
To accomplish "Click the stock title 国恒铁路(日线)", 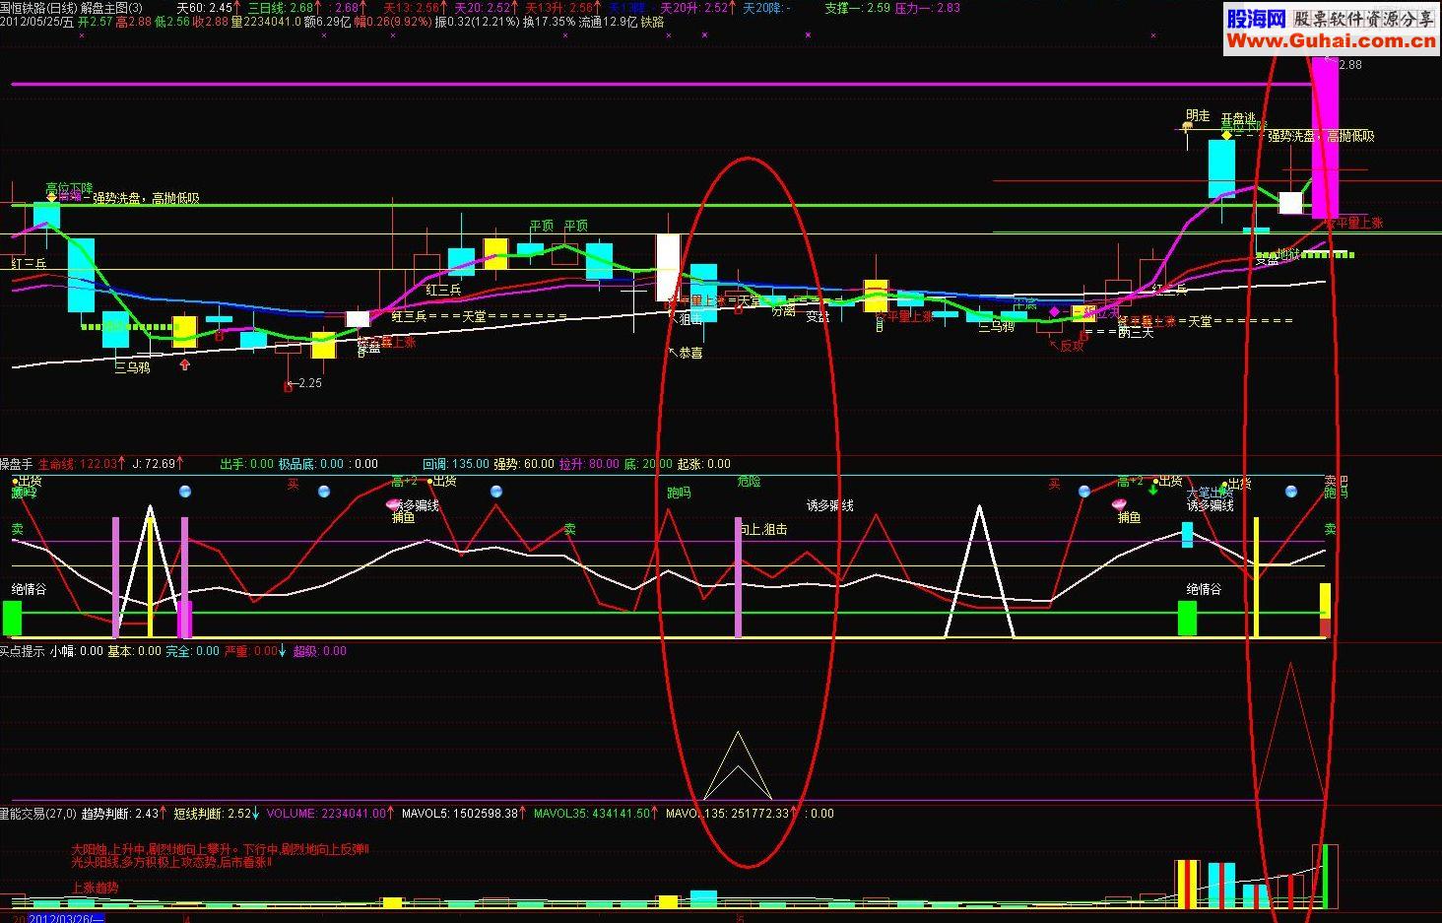I will [x=38, y=8].
